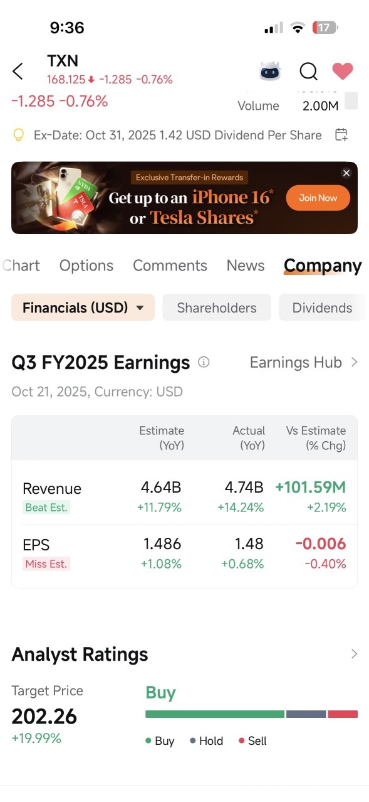Close the iPhone 16 promo banner

point(346,173)
